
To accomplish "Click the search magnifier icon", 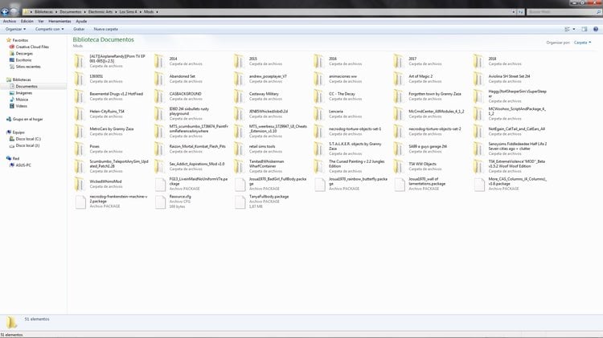I will (599, 12).
